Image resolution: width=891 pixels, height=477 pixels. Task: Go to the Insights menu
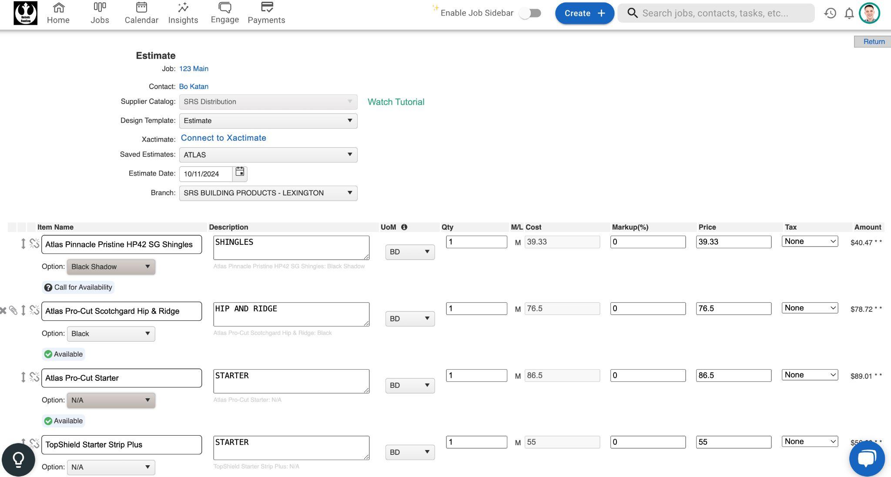click(183, 13)
